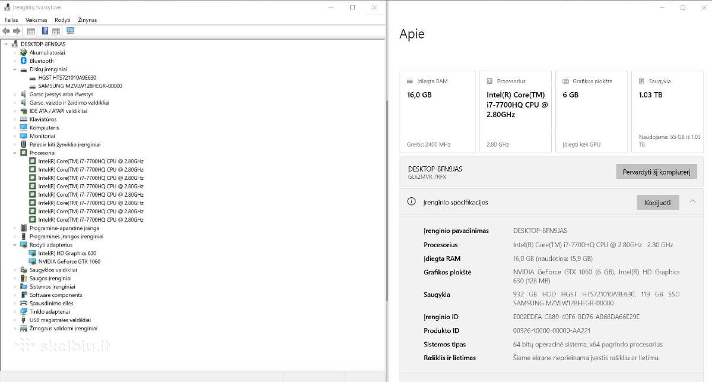Click the USB icon beside USB magistralės valdikliai

point(24,320)
